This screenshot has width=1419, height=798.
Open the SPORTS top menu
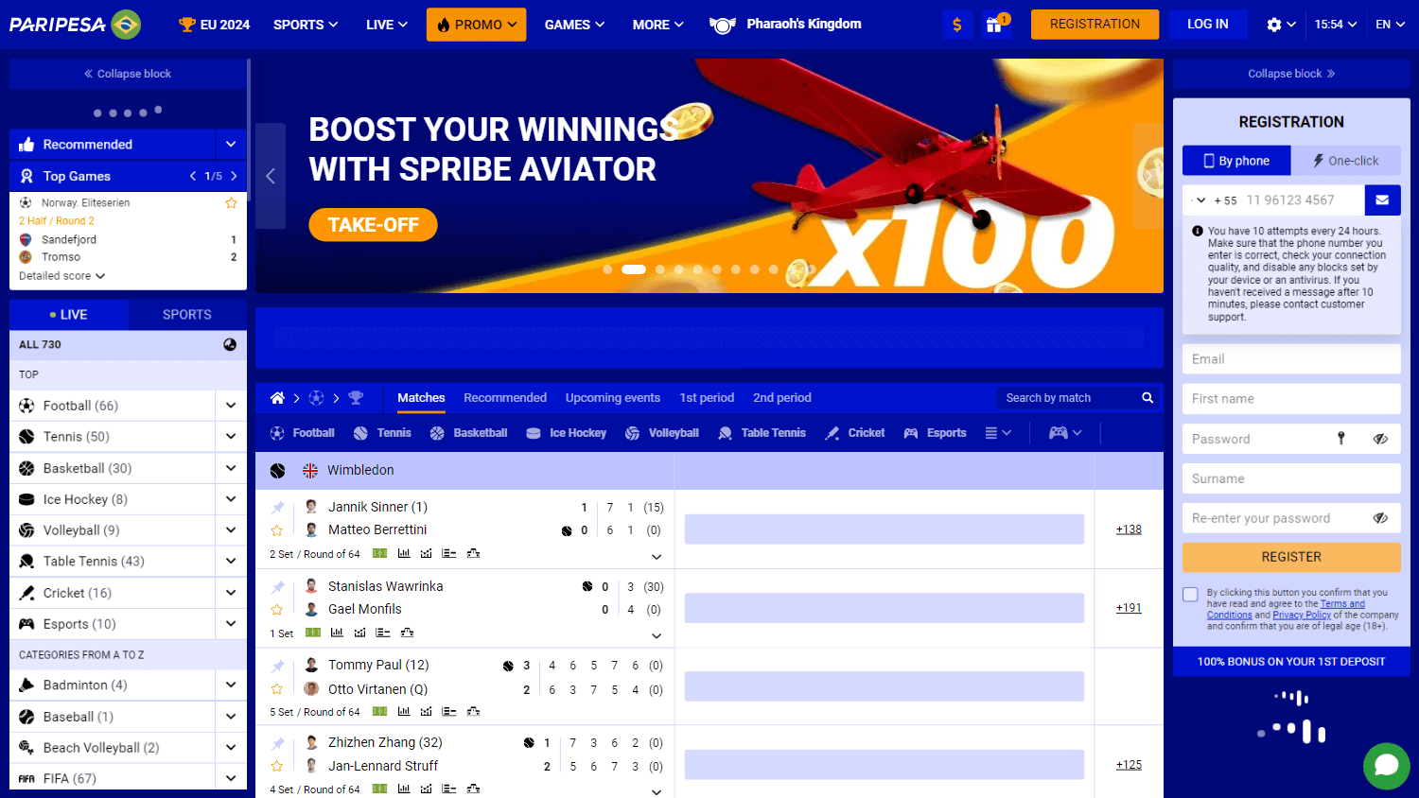pyautogui.click(x=306, y=25)
